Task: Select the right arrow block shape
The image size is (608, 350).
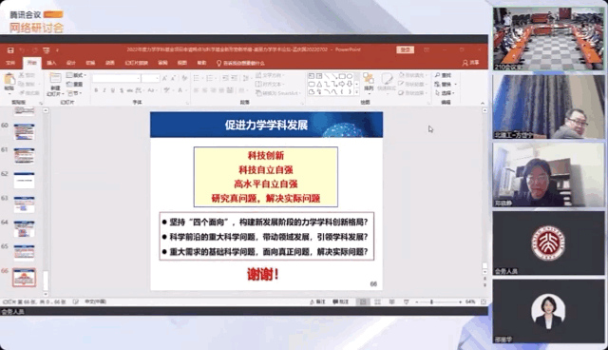Action: click(342, 84)
